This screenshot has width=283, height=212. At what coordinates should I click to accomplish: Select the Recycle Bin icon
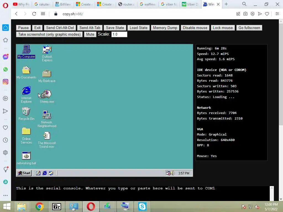tap(26, 114)
